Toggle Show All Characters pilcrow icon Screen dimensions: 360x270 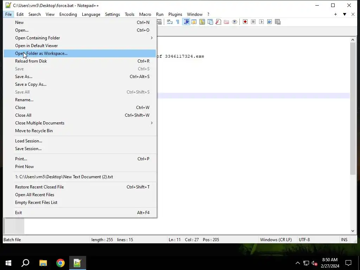click(178, 22)
